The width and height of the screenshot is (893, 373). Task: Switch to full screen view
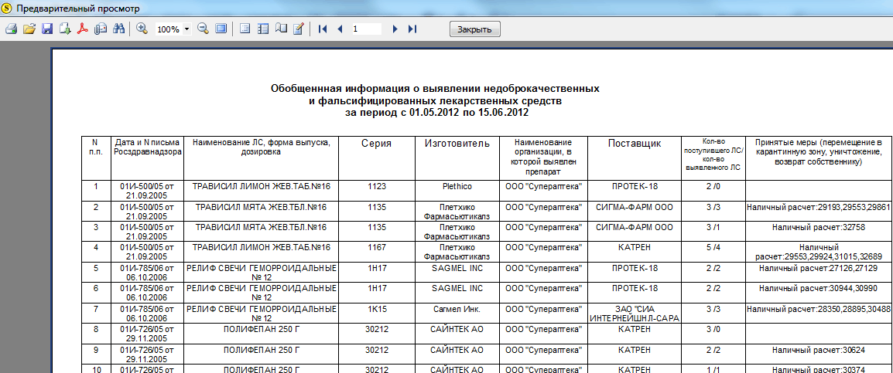click(221, 29)
